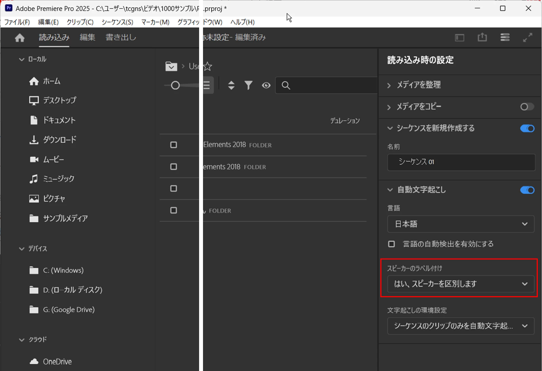Open the 日本語 language dropdown

(x=461, y=224)
